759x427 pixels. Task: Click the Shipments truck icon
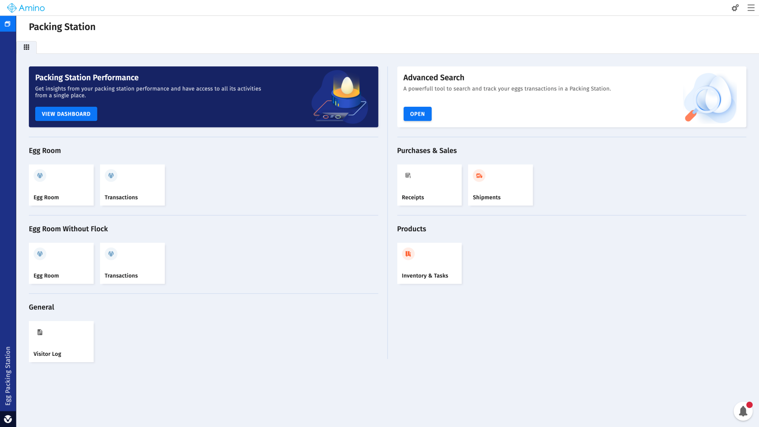click(479, 175)
